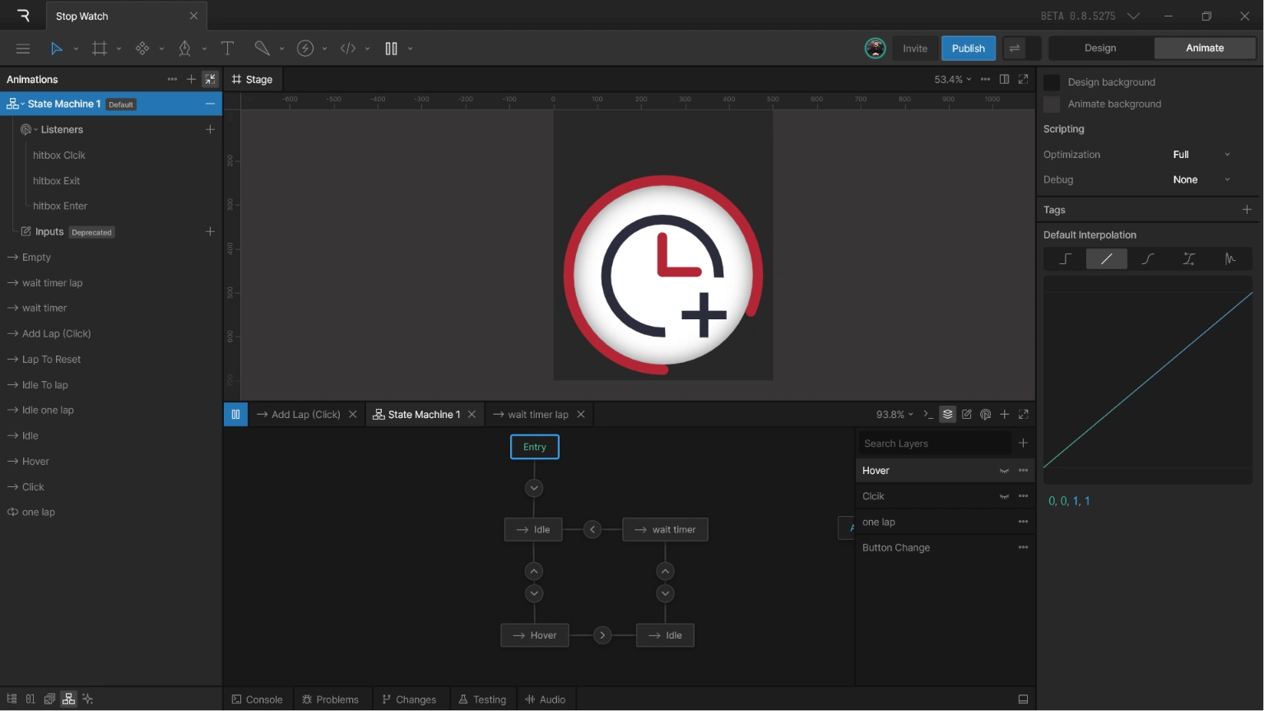This screenshot has height=711, width=1264.
Task: Add a new listener with plus
Action: click(210, 129)
